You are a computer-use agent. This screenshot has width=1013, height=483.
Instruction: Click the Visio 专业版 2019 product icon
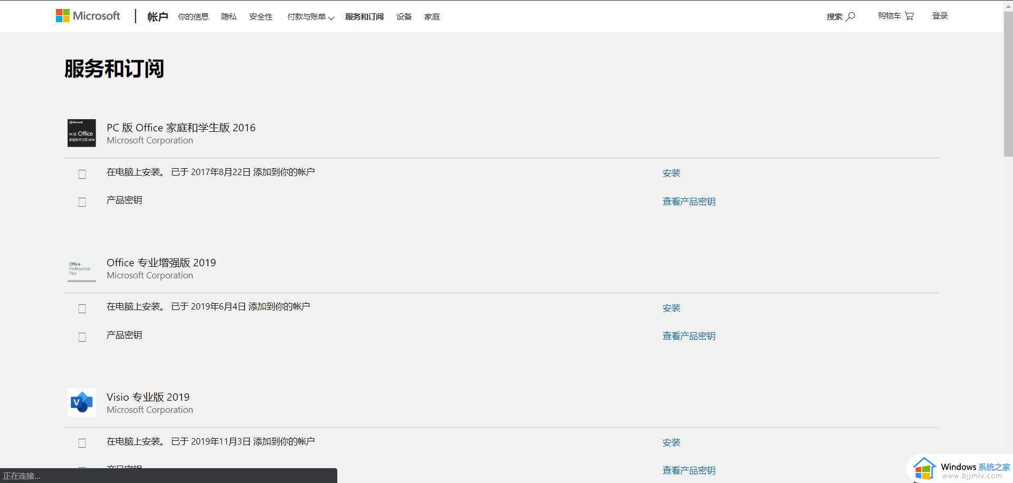click(x=82, y=402)
